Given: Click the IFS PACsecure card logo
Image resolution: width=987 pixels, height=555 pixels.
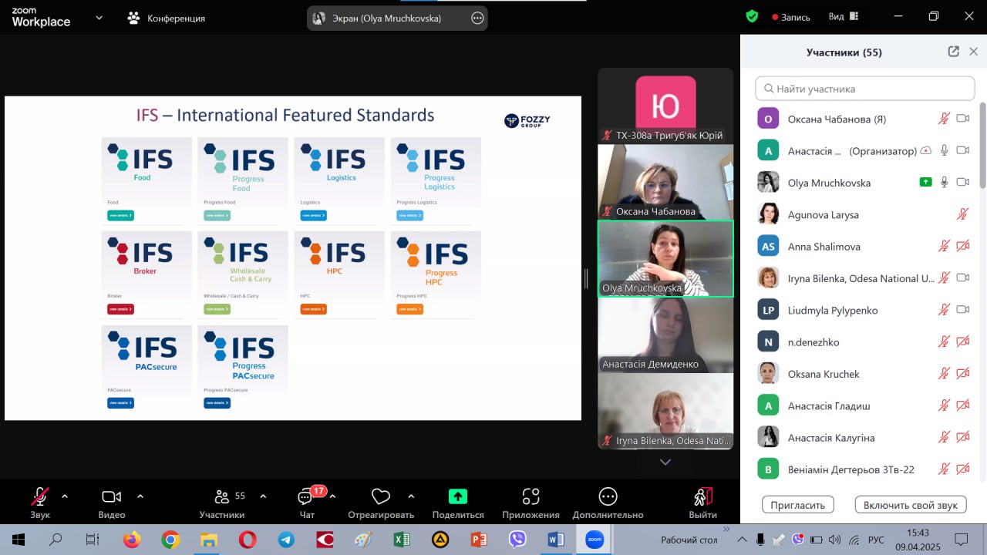Looking at the screenshot, I should [x=143, y=351].
